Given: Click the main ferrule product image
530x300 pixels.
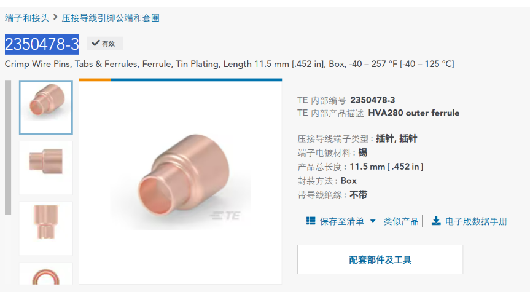Looking at the screenshot, I should coord(181,183).
